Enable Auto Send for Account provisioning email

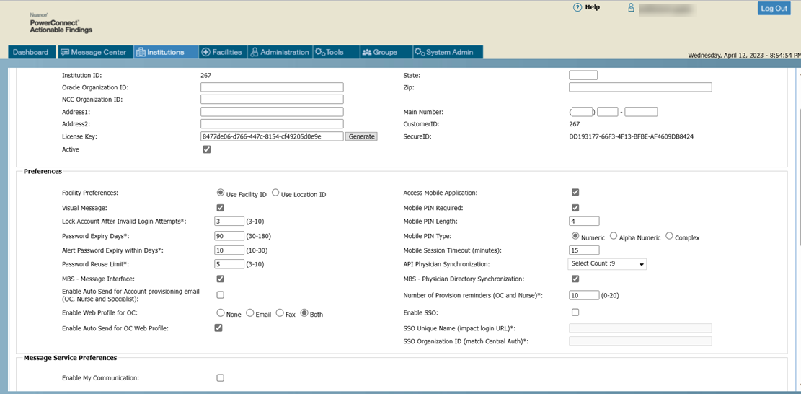point(220,295)
